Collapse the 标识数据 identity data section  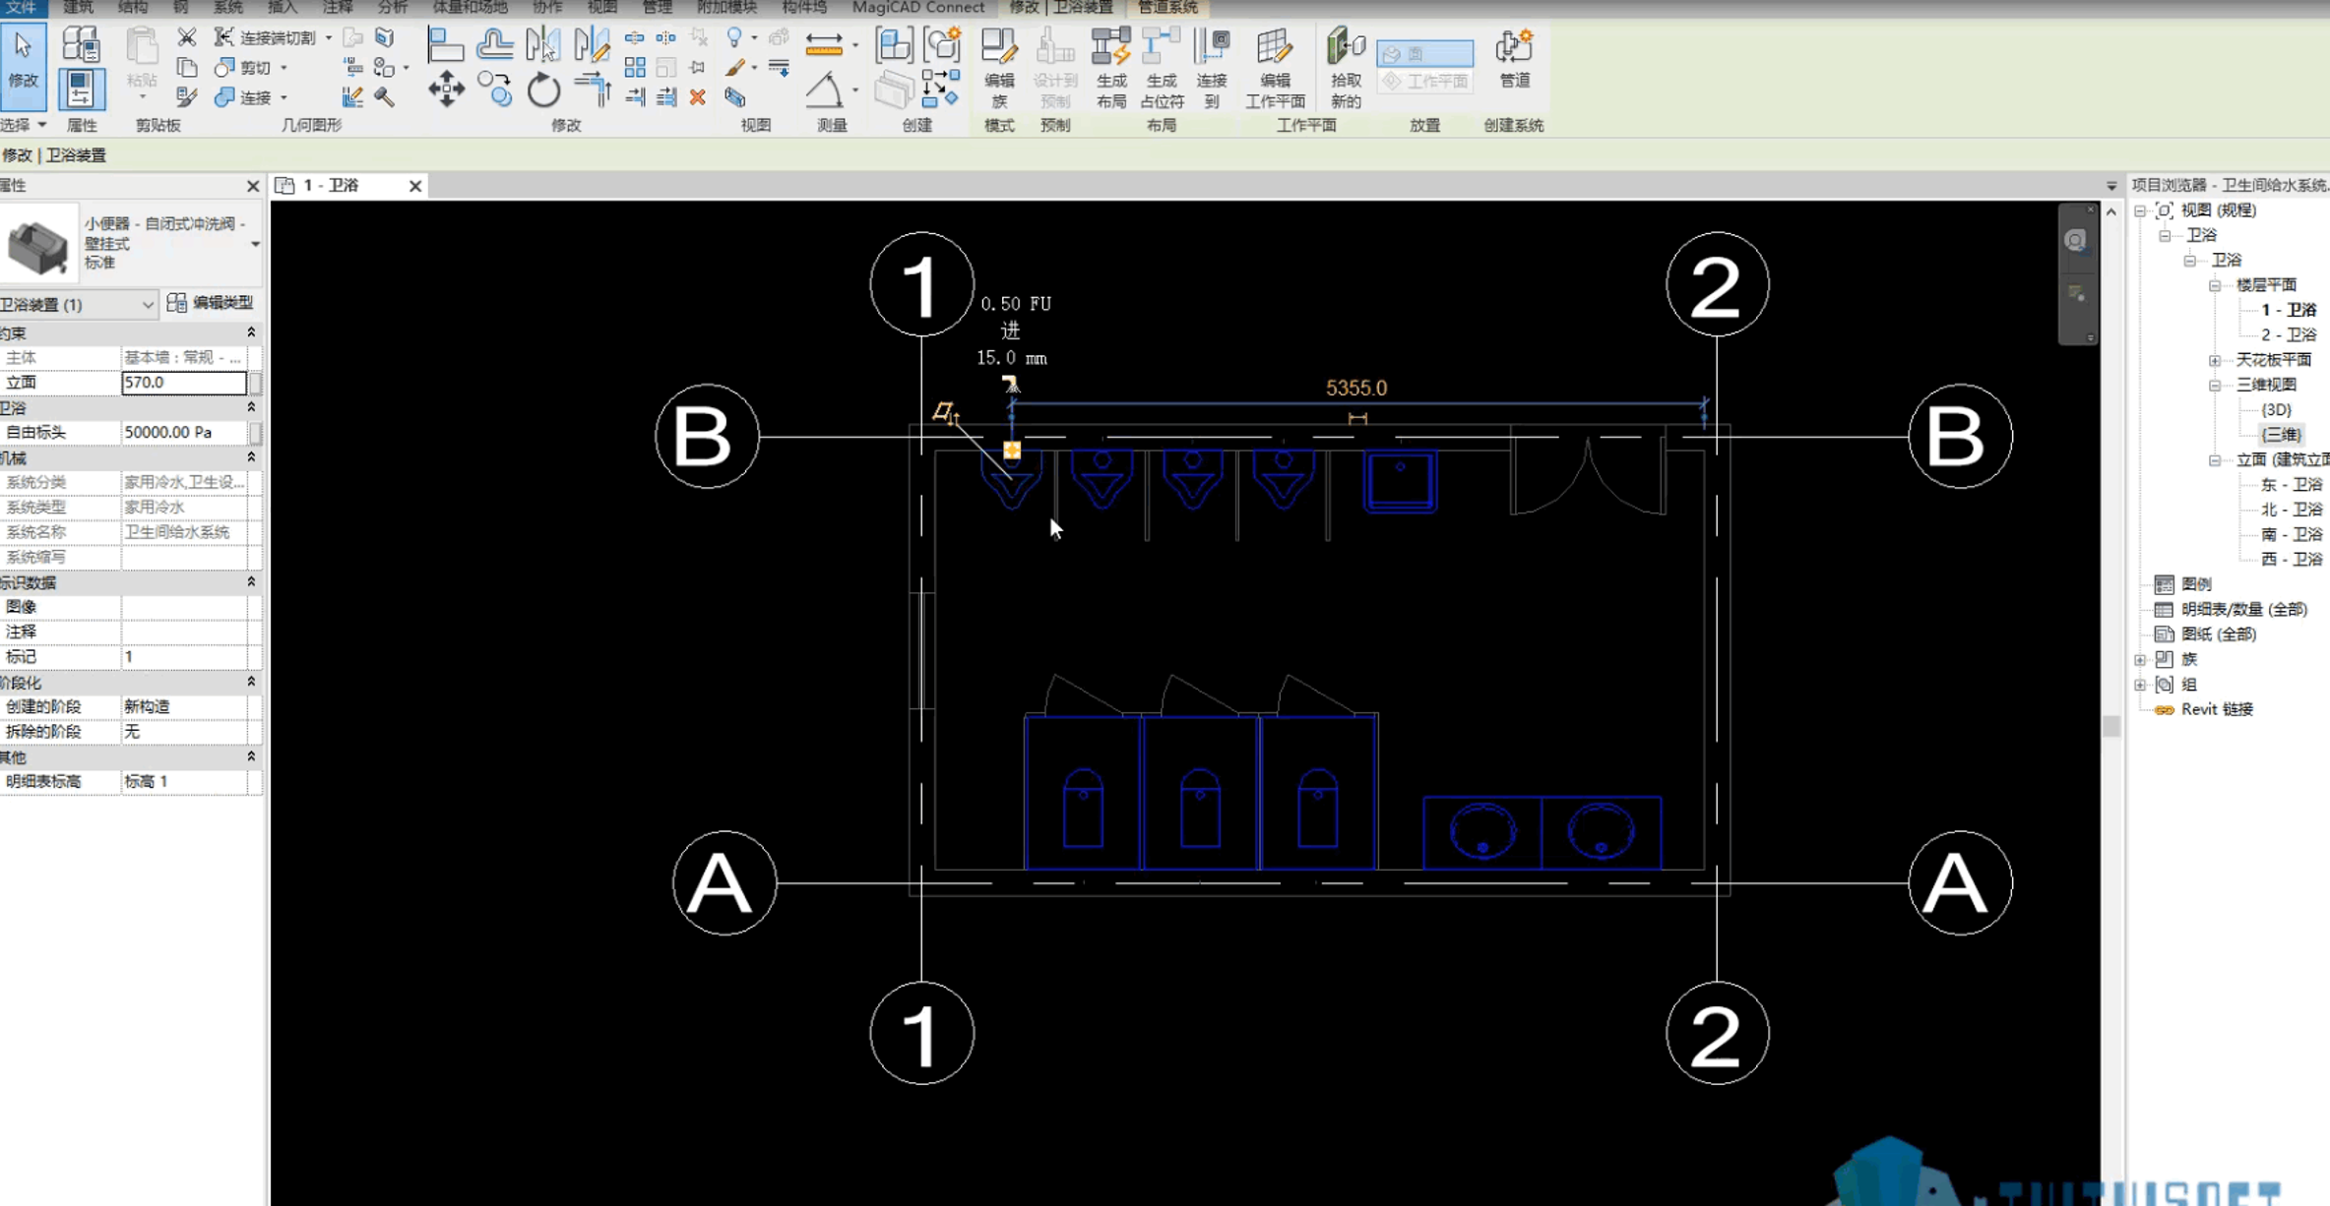tap(251, 582)
